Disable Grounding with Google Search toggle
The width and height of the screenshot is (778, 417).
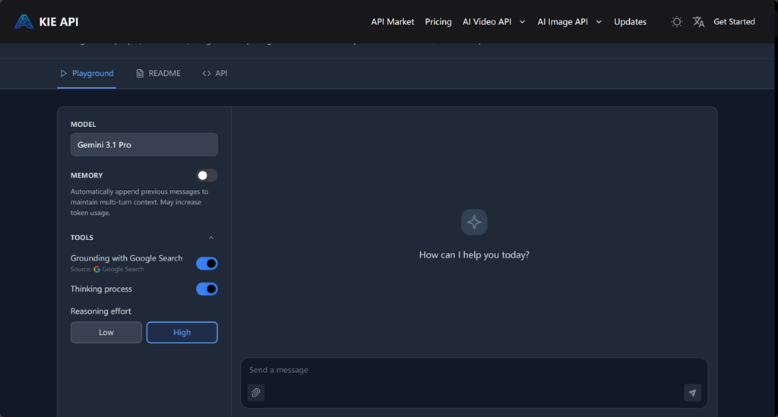pyautogui.click(x=207, y=264)
